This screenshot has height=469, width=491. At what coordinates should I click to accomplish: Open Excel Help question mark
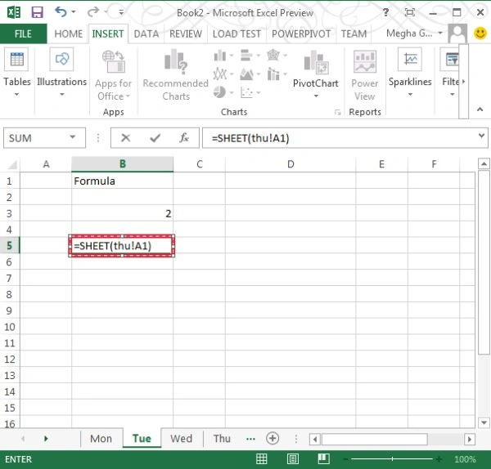(x=385, y=12)
